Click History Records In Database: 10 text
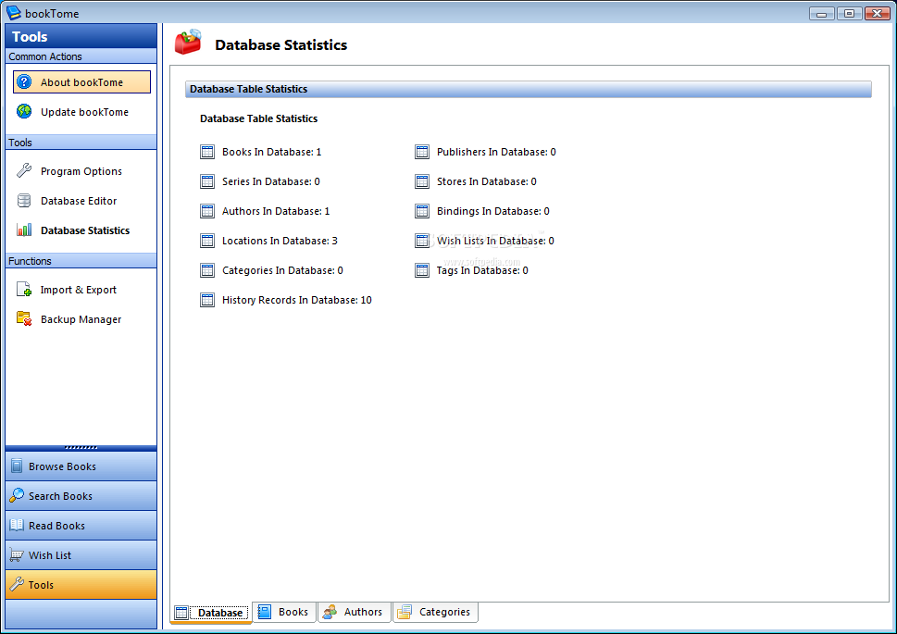Viewport: 897px width, 634px height. point(297,300)
